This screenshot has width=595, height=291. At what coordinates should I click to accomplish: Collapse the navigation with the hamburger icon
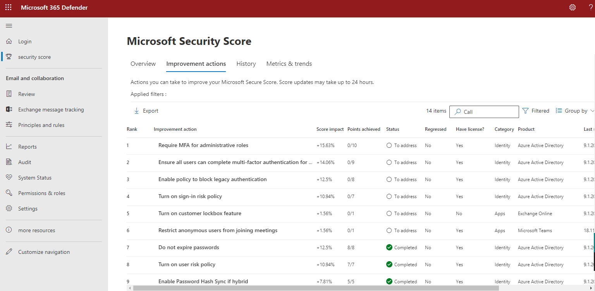9,26
